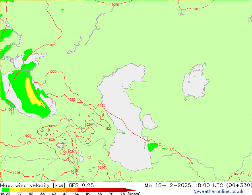Click the Kara-Bogaz-Gol bay east of the Caspian
The height and width of the screenshot is (195, 252).
pyautogui.click(x=149, y=122)
